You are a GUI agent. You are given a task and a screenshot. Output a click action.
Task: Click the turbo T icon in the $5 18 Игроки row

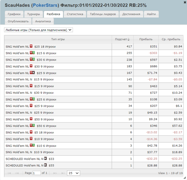point(31,132)
